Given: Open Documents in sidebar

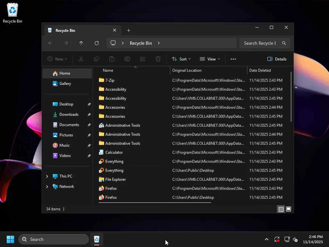Looking at the screenshot, I should tap(67, 125).
